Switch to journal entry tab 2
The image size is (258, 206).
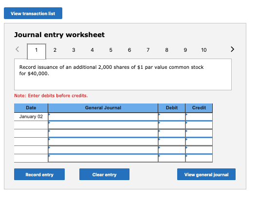[55, 50]
